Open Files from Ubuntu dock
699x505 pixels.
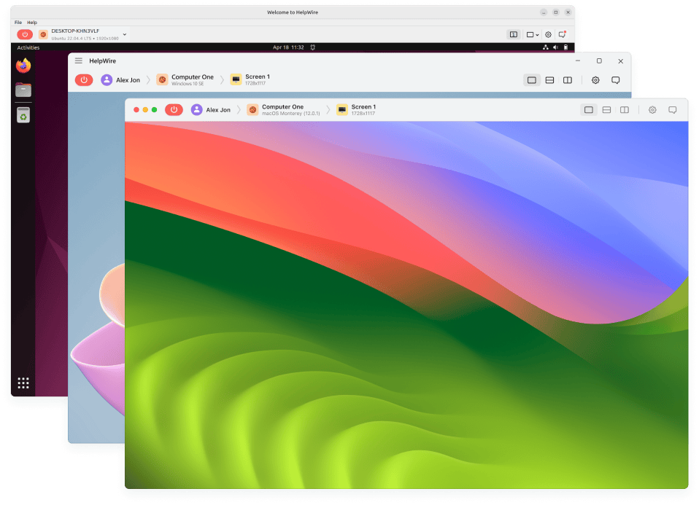(x=23, y=90)
